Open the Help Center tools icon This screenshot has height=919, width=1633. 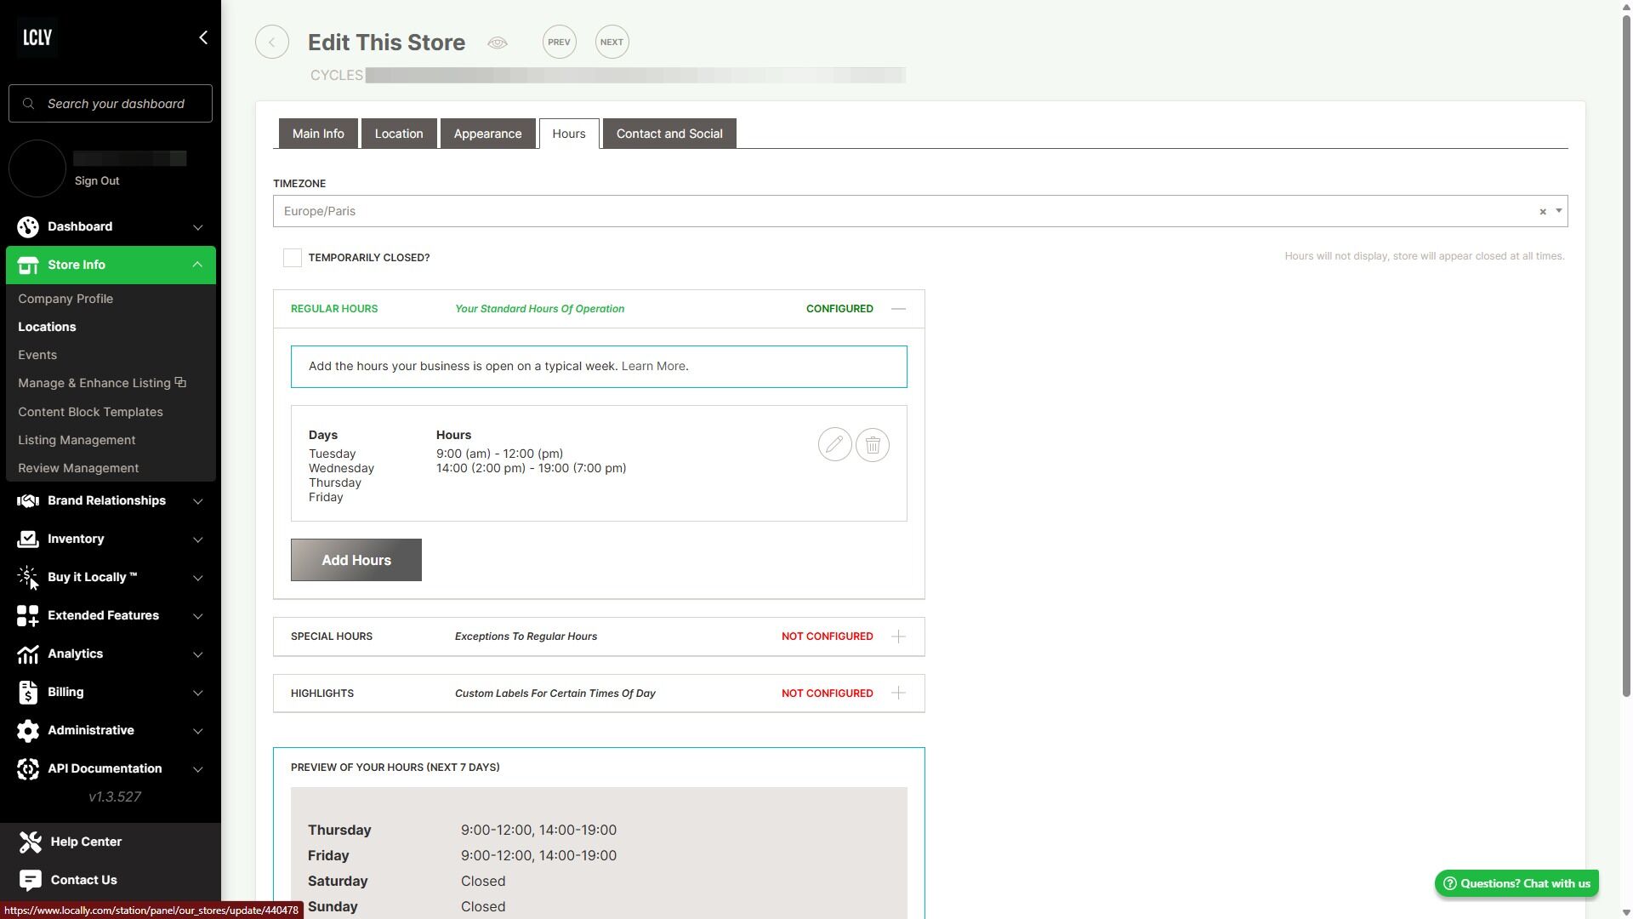point(31,842)
